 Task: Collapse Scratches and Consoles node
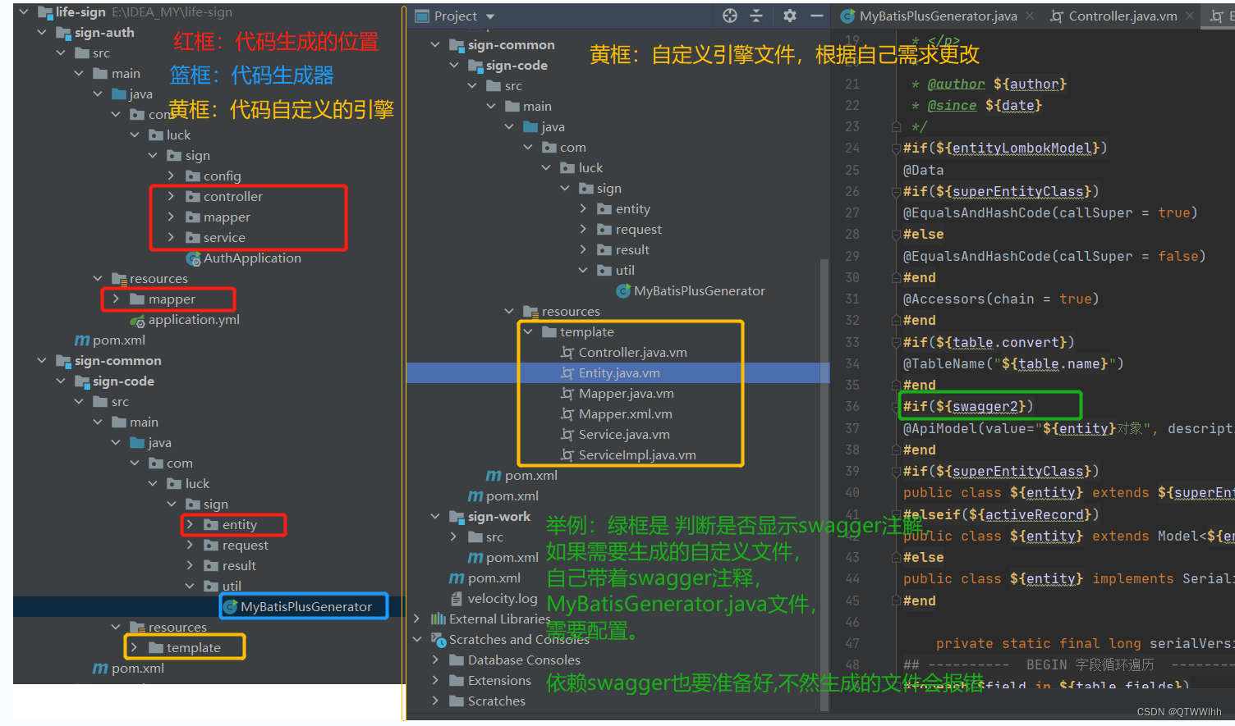point(417,640)
